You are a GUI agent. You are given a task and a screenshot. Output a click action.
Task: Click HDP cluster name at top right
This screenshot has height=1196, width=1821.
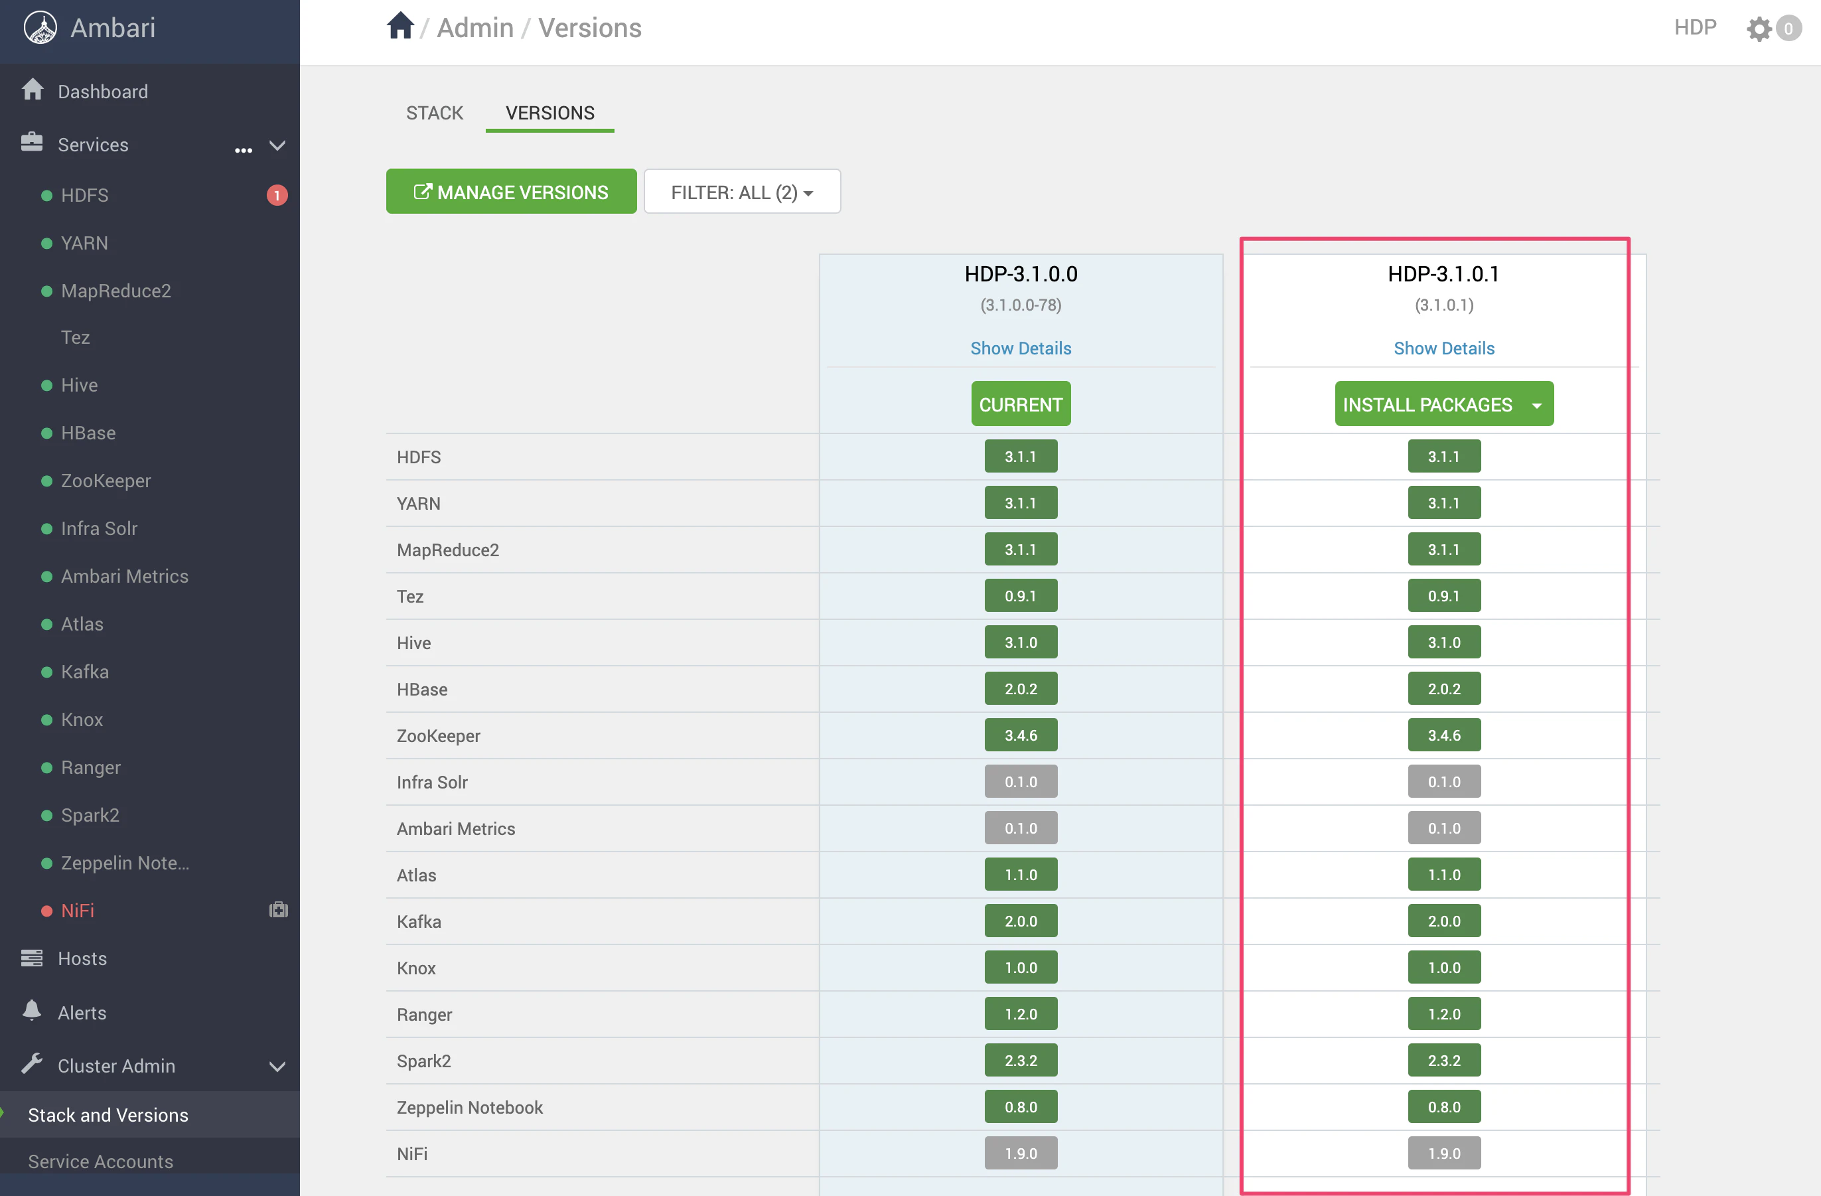pyautogui.click(x=1695, y=28)
